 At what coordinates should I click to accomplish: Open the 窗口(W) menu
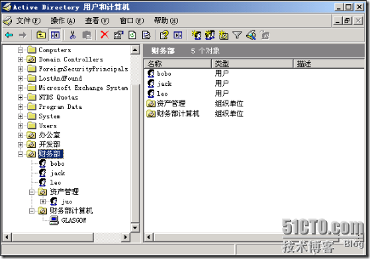coord(132,21)
